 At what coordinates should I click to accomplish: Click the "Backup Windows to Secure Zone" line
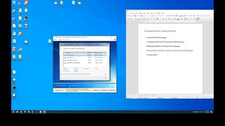[164, 46]
